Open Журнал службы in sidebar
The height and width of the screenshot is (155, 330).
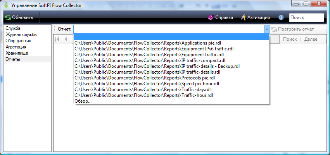[28, 34]
